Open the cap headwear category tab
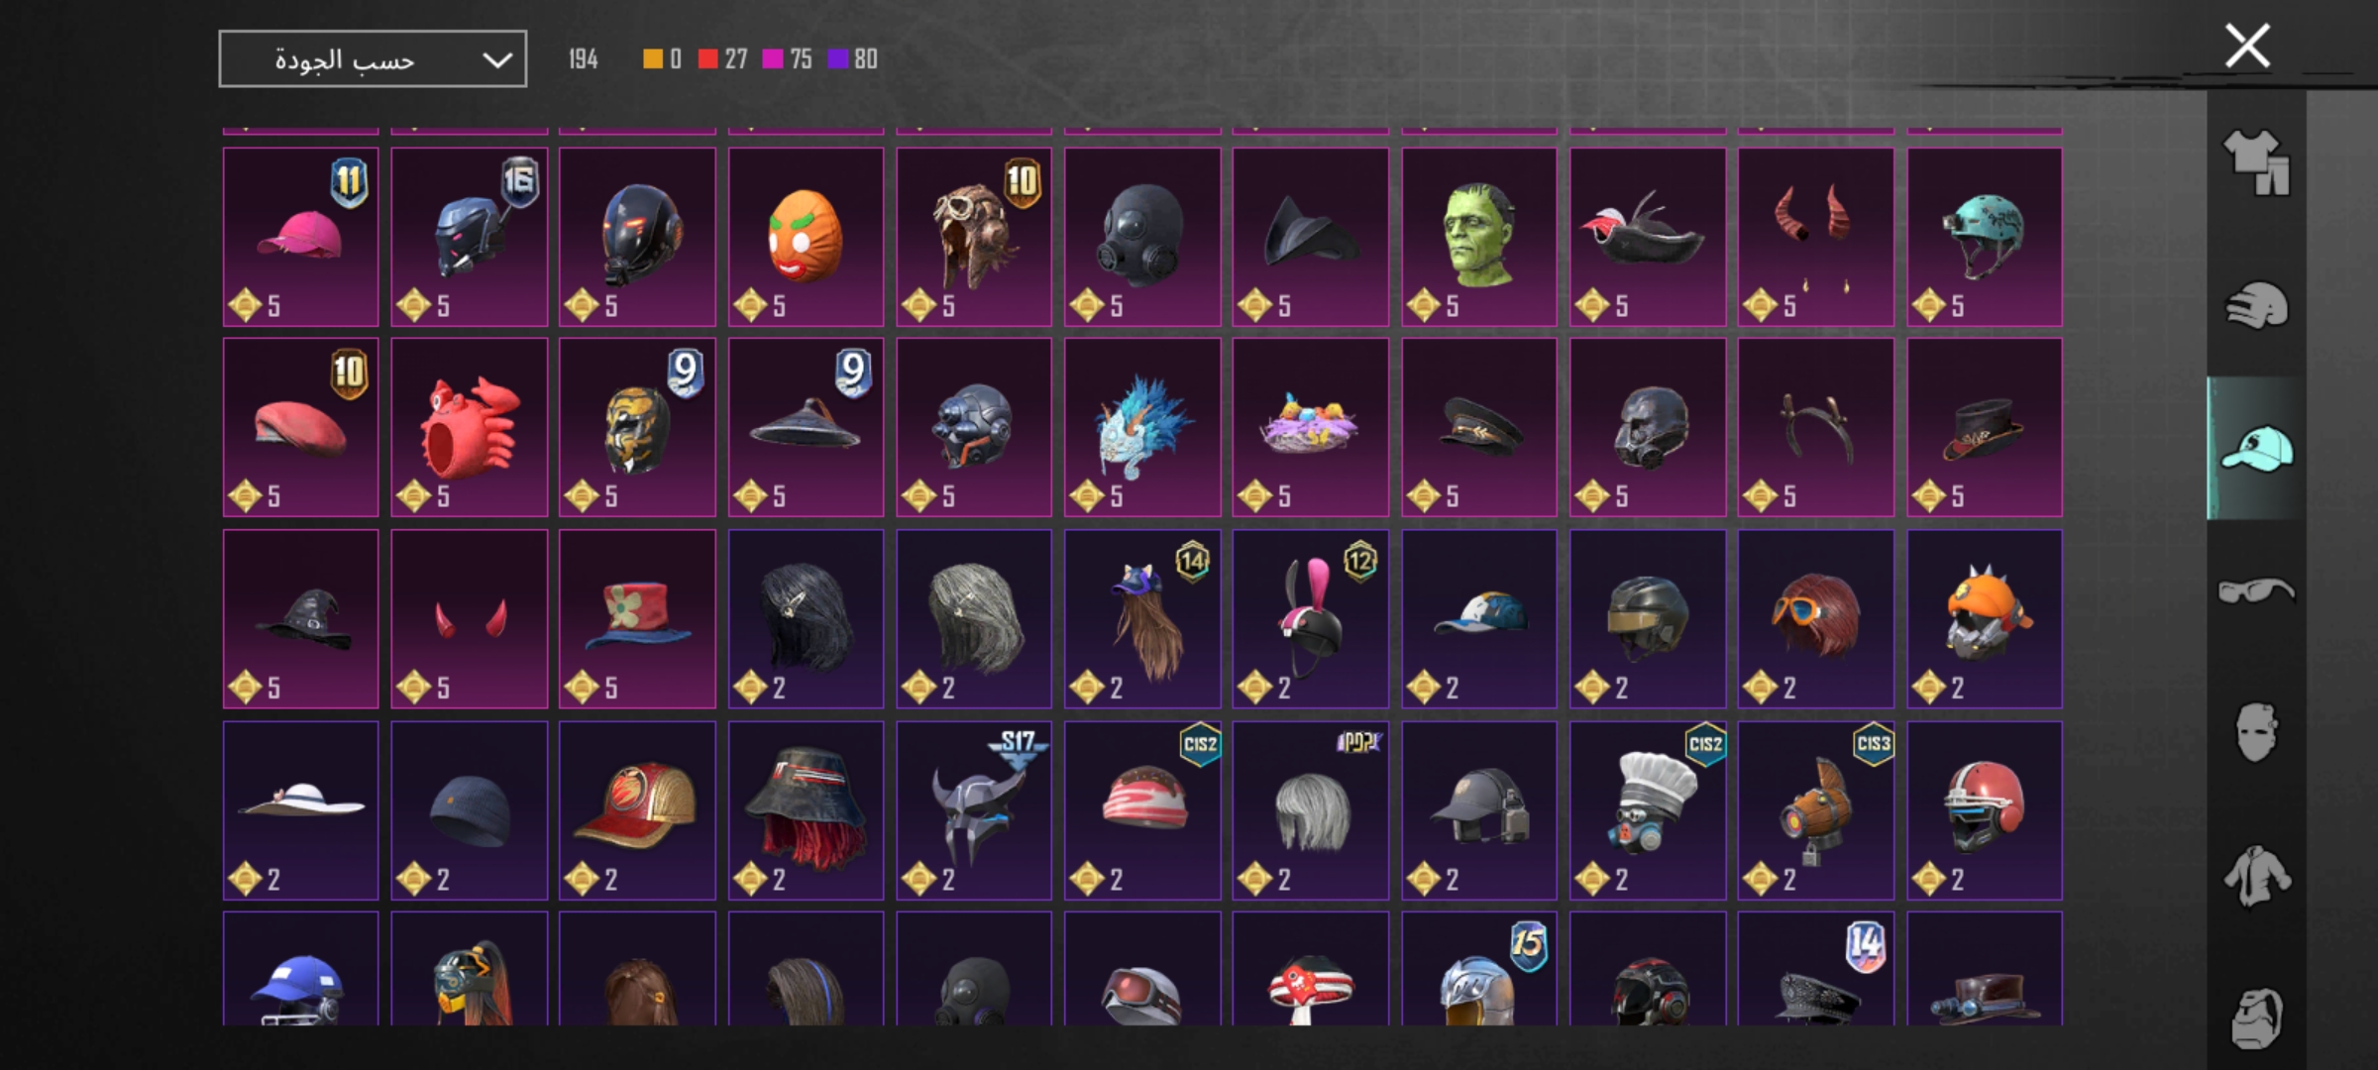 point(2256,448)
